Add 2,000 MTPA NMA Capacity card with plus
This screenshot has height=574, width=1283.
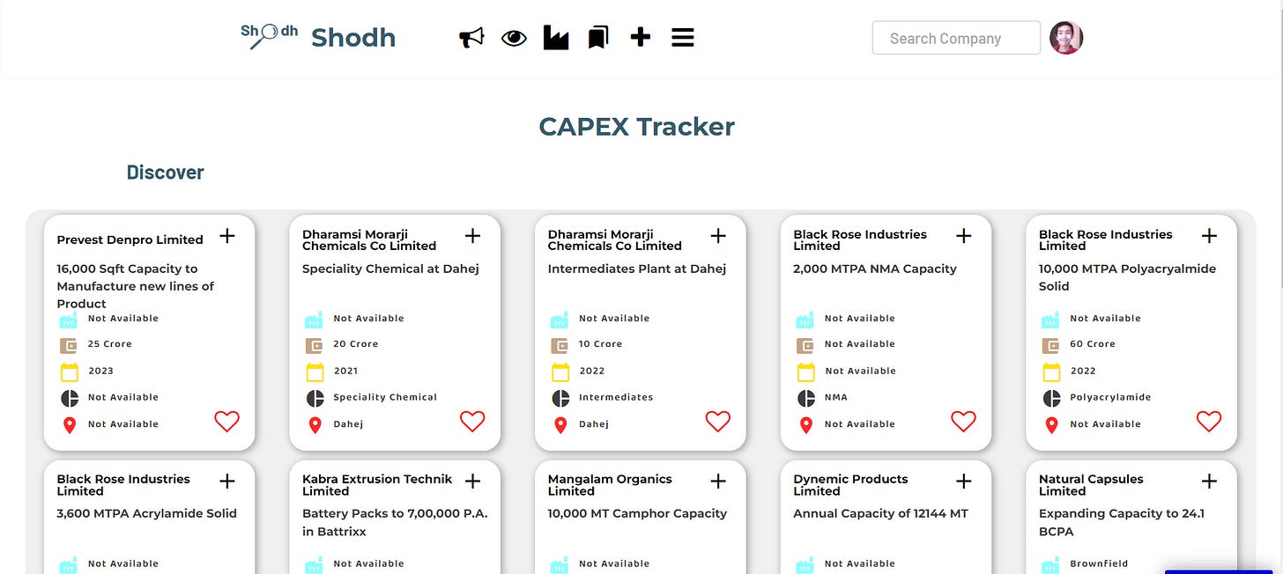pos(964,235)
